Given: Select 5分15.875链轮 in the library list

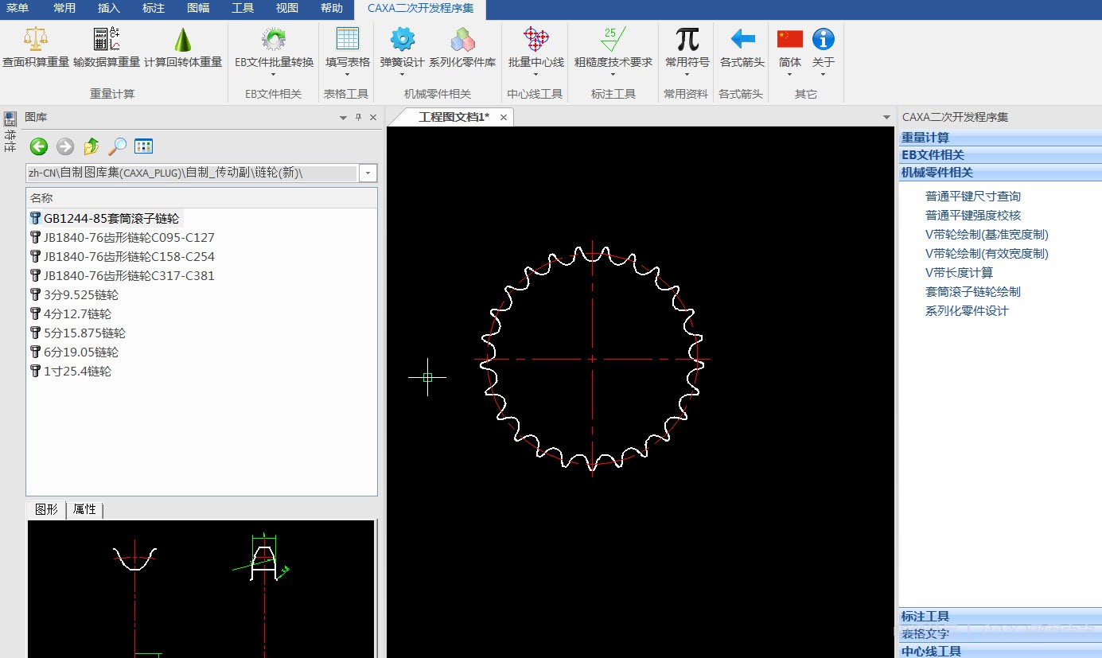Looking at the screenshot, I should click(84, 333).
